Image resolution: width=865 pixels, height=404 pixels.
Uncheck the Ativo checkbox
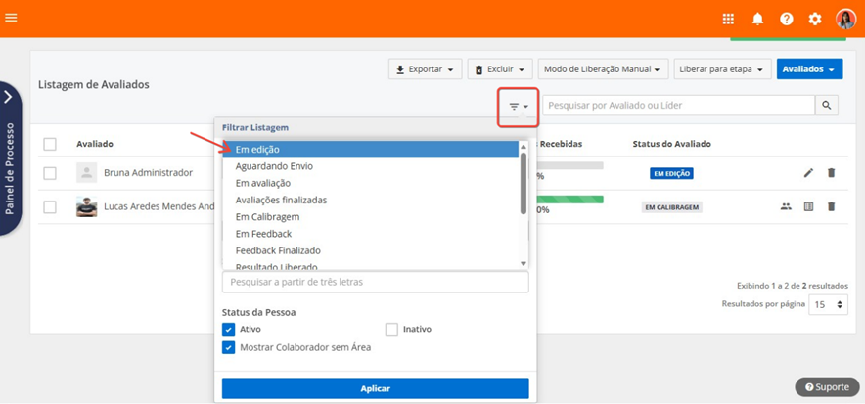pos(229,330)
